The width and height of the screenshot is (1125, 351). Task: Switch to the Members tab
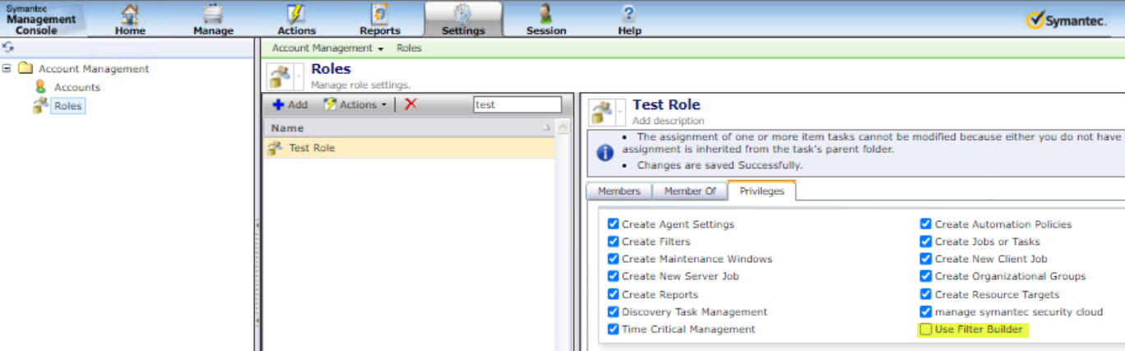point(618,191)
